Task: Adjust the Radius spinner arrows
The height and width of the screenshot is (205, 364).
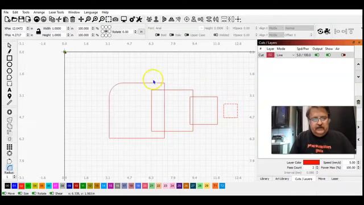Action: [x=14, y=177]
